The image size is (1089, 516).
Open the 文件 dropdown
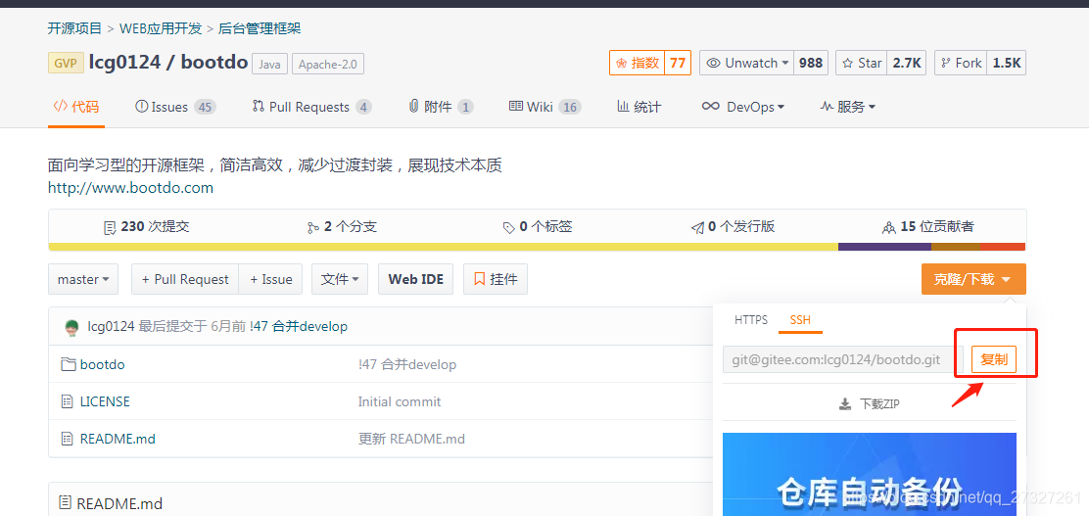point(340,279)
